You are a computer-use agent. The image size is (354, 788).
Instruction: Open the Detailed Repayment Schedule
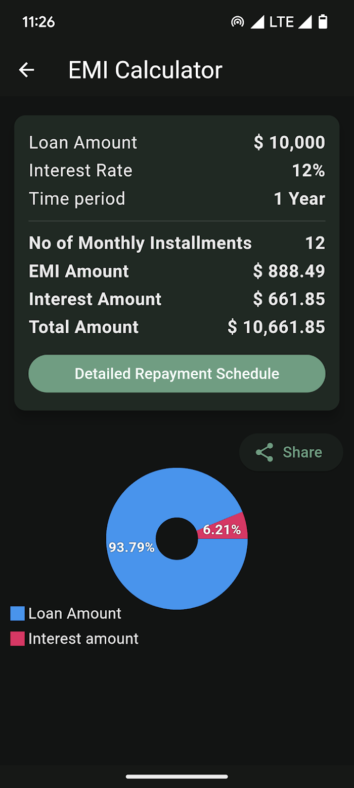(x=177, y=374)
